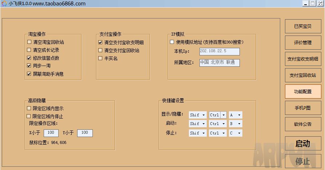Image resolution: width=325 pixels, height=170 pixels.
Task: Switch to 评价管理 page
Action: [303, 42]
